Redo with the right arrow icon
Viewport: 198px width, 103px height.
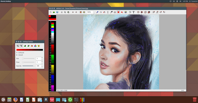tap(76, 12)
